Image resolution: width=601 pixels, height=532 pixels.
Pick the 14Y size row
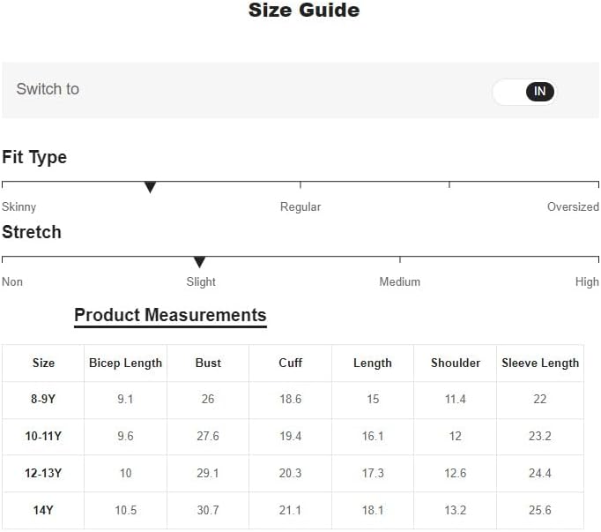43,510
